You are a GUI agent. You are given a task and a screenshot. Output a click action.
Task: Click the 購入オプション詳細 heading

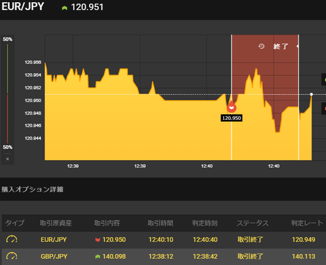point(33,189)
